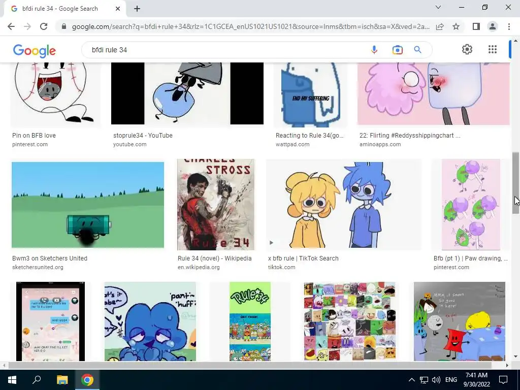Open the Chrome three-dot menu
Image resolution: width=520 pixels, height=390 pixels.
click(x=509, y=26)
